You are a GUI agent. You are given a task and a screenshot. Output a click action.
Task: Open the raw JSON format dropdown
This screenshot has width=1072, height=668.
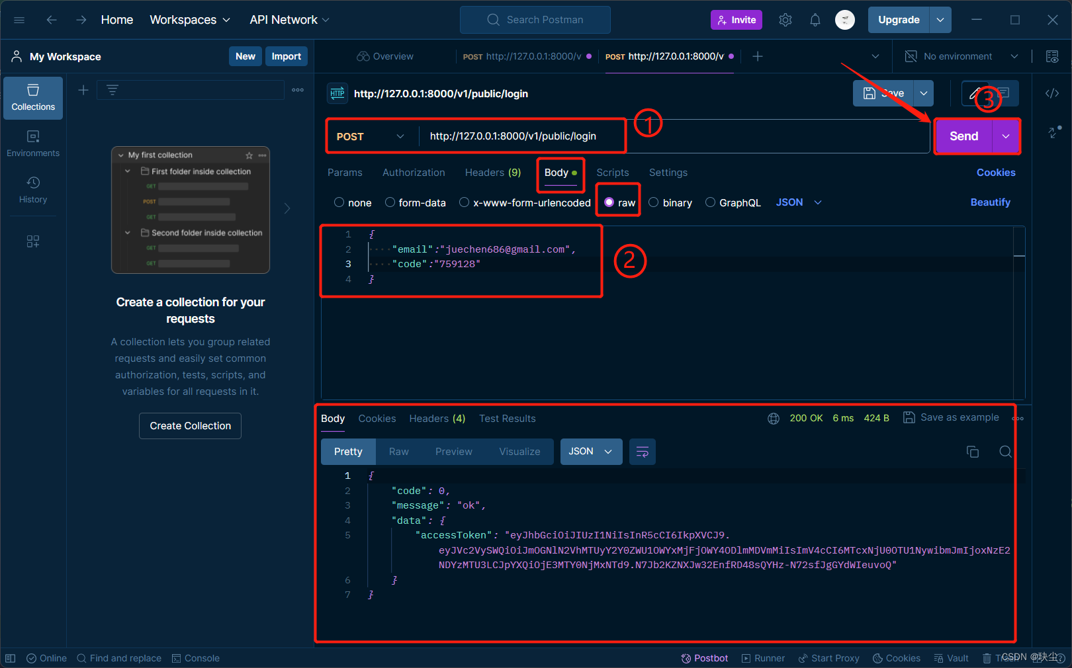tap(799, 202)
